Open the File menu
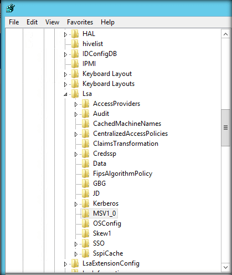The height and width of the screenshot is (275, 232). click(14, 22)
